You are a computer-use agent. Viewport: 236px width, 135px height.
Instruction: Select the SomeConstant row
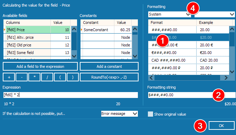point(106,30)
